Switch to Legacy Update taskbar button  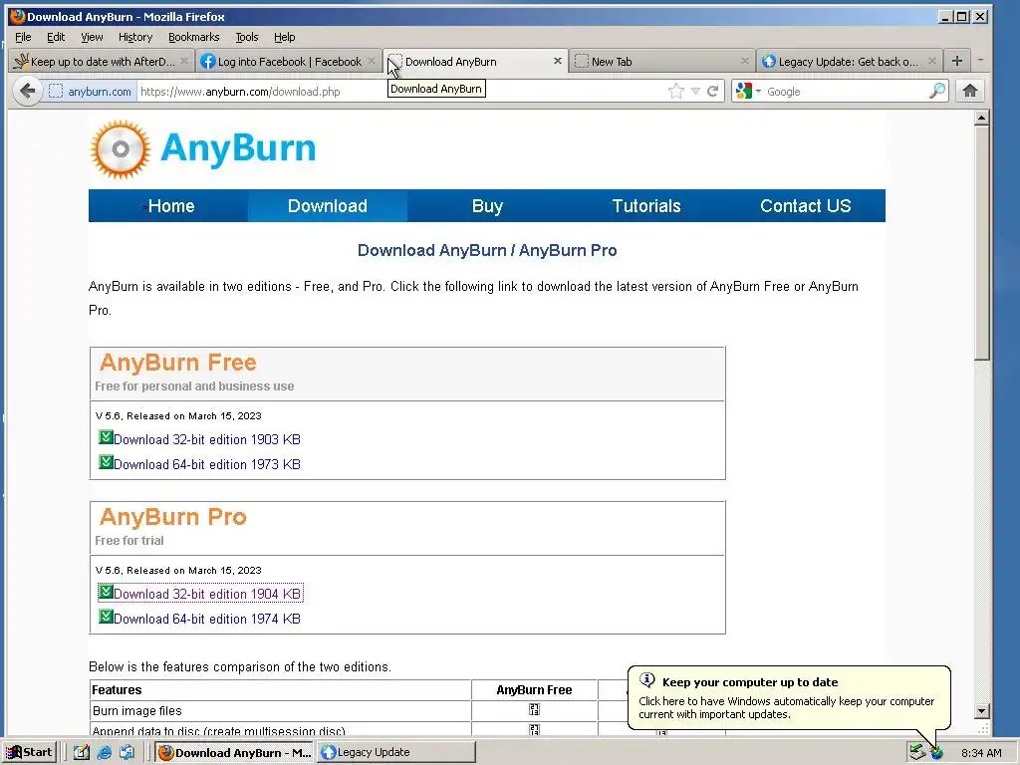tap(396, 753)
